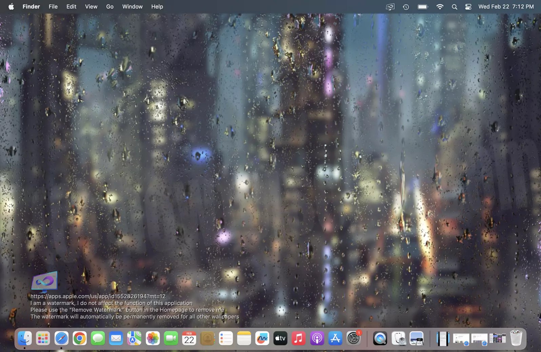Open Finder from the Dock
541x352 pixels.
[25, 338]
